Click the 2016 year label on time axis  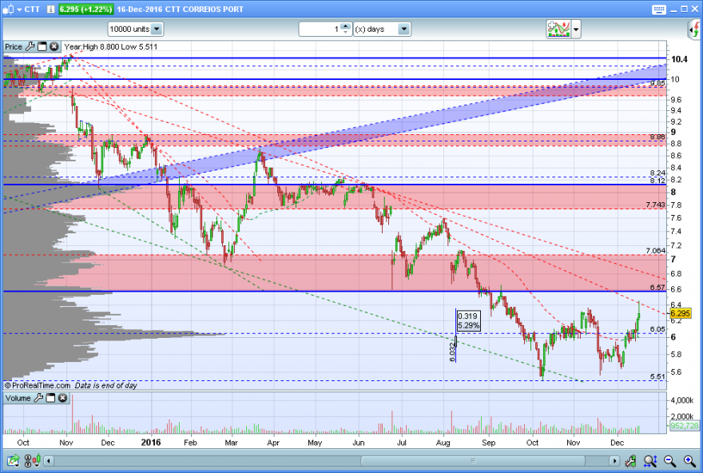pyautogui.click(x=151, y=443)
